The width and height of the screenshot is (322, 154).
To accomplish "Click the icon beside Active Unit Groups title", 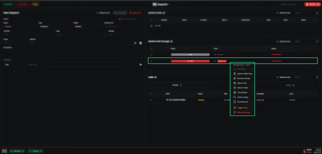I will tap(172, 41).
